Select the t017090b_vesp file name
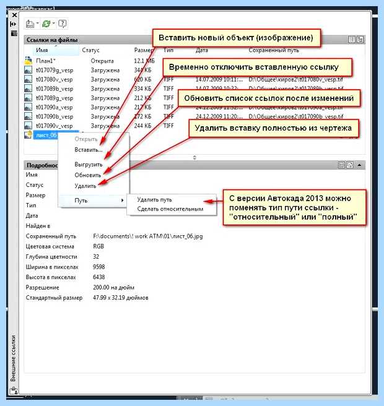This screenshot has height=406, width=384. click(55, 116)
